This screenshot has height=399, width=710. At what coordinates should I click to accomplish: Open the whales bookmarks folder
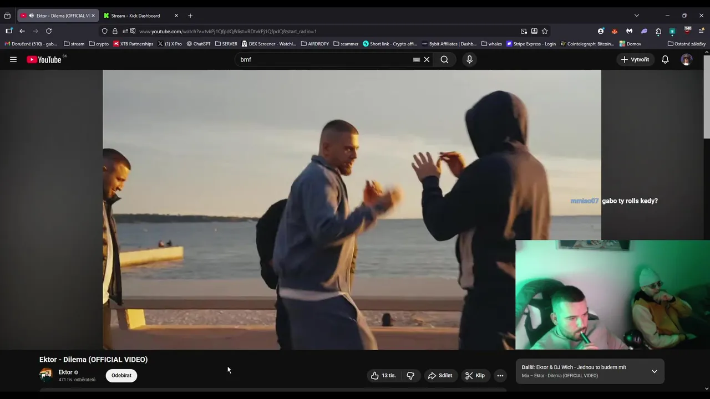(492, 44)
